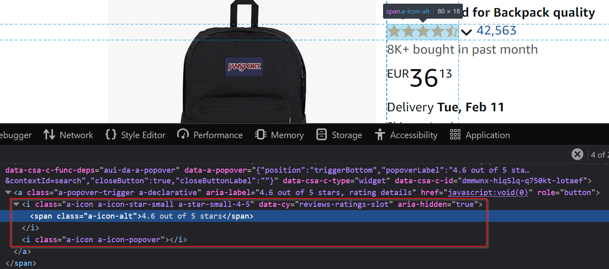Image resolution: width=609 pixels, height=269 pixels.
Task: Click the Memory chip icon
Action: [261, 135]
